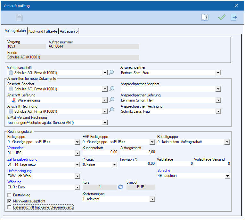Viewport: 245px width, 220px height.
Task: Expand the Versandart dropdown
Action: coord(77,153)
